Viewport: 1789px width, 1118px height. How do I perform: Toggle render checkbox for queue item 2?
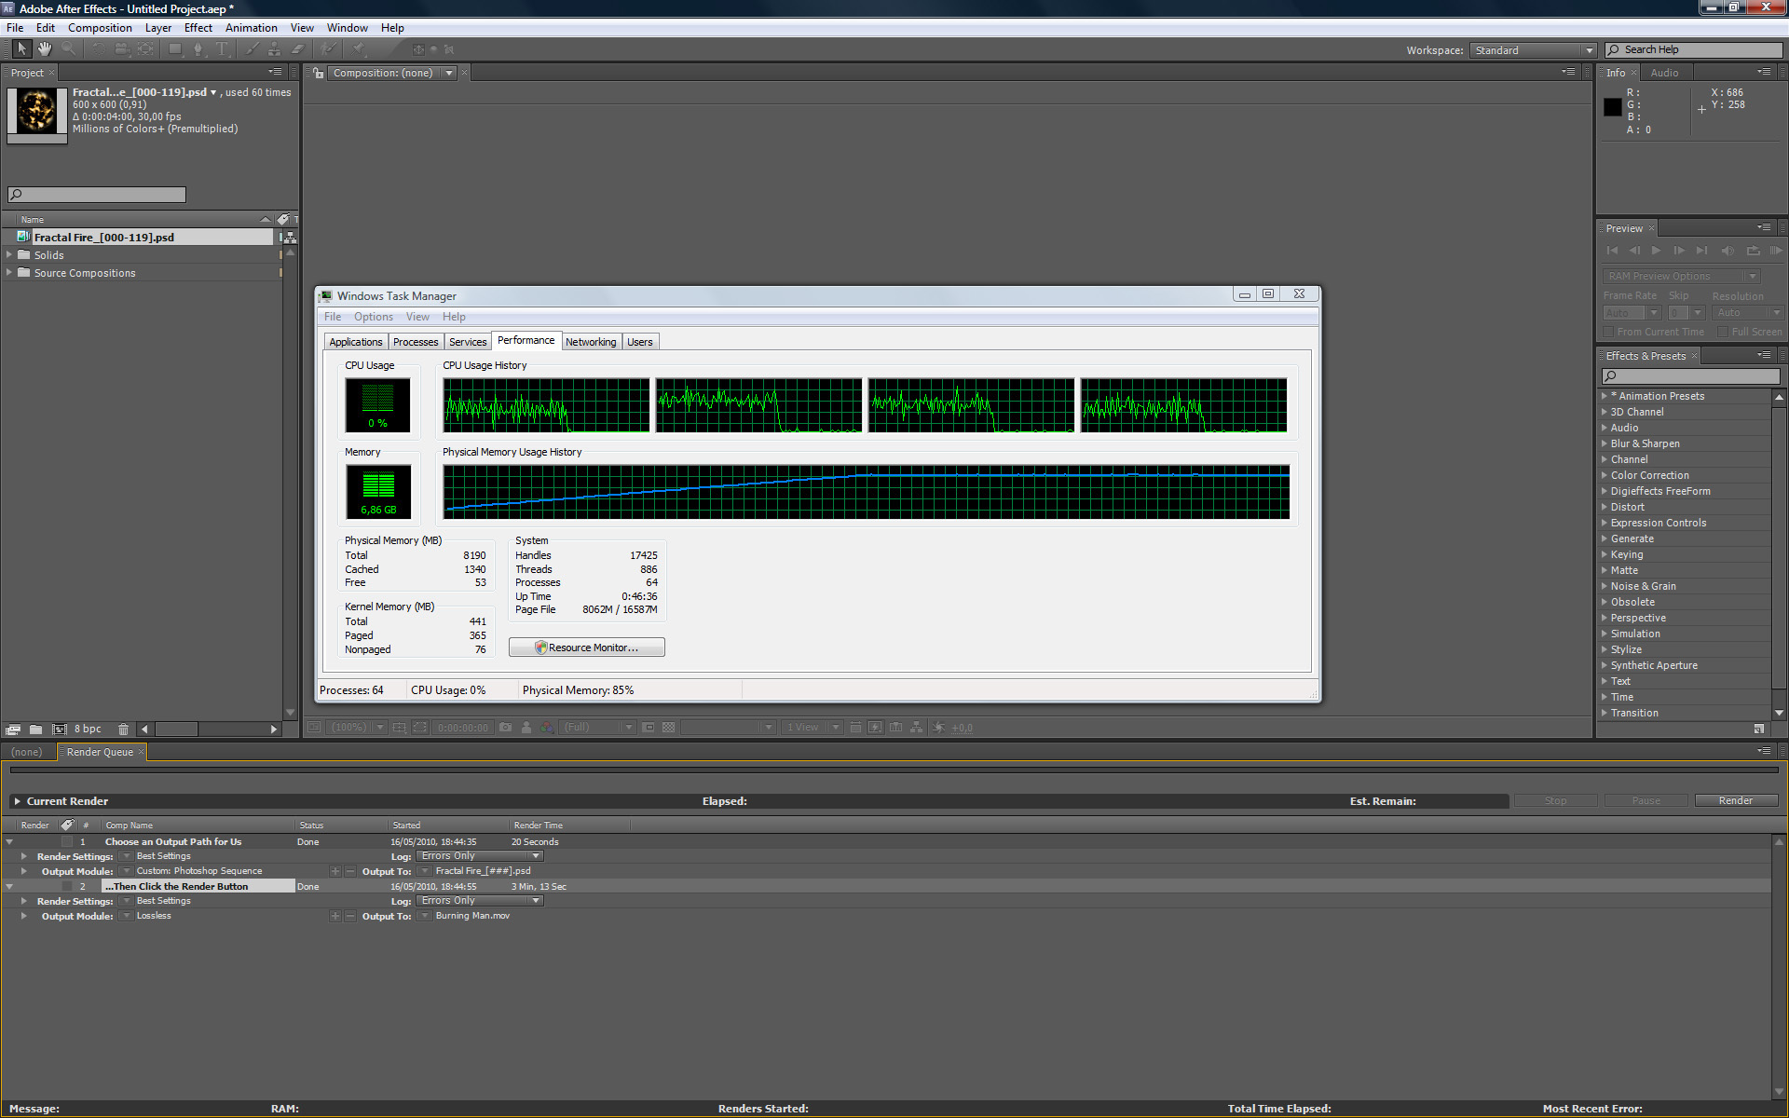[x=67, y=886]
